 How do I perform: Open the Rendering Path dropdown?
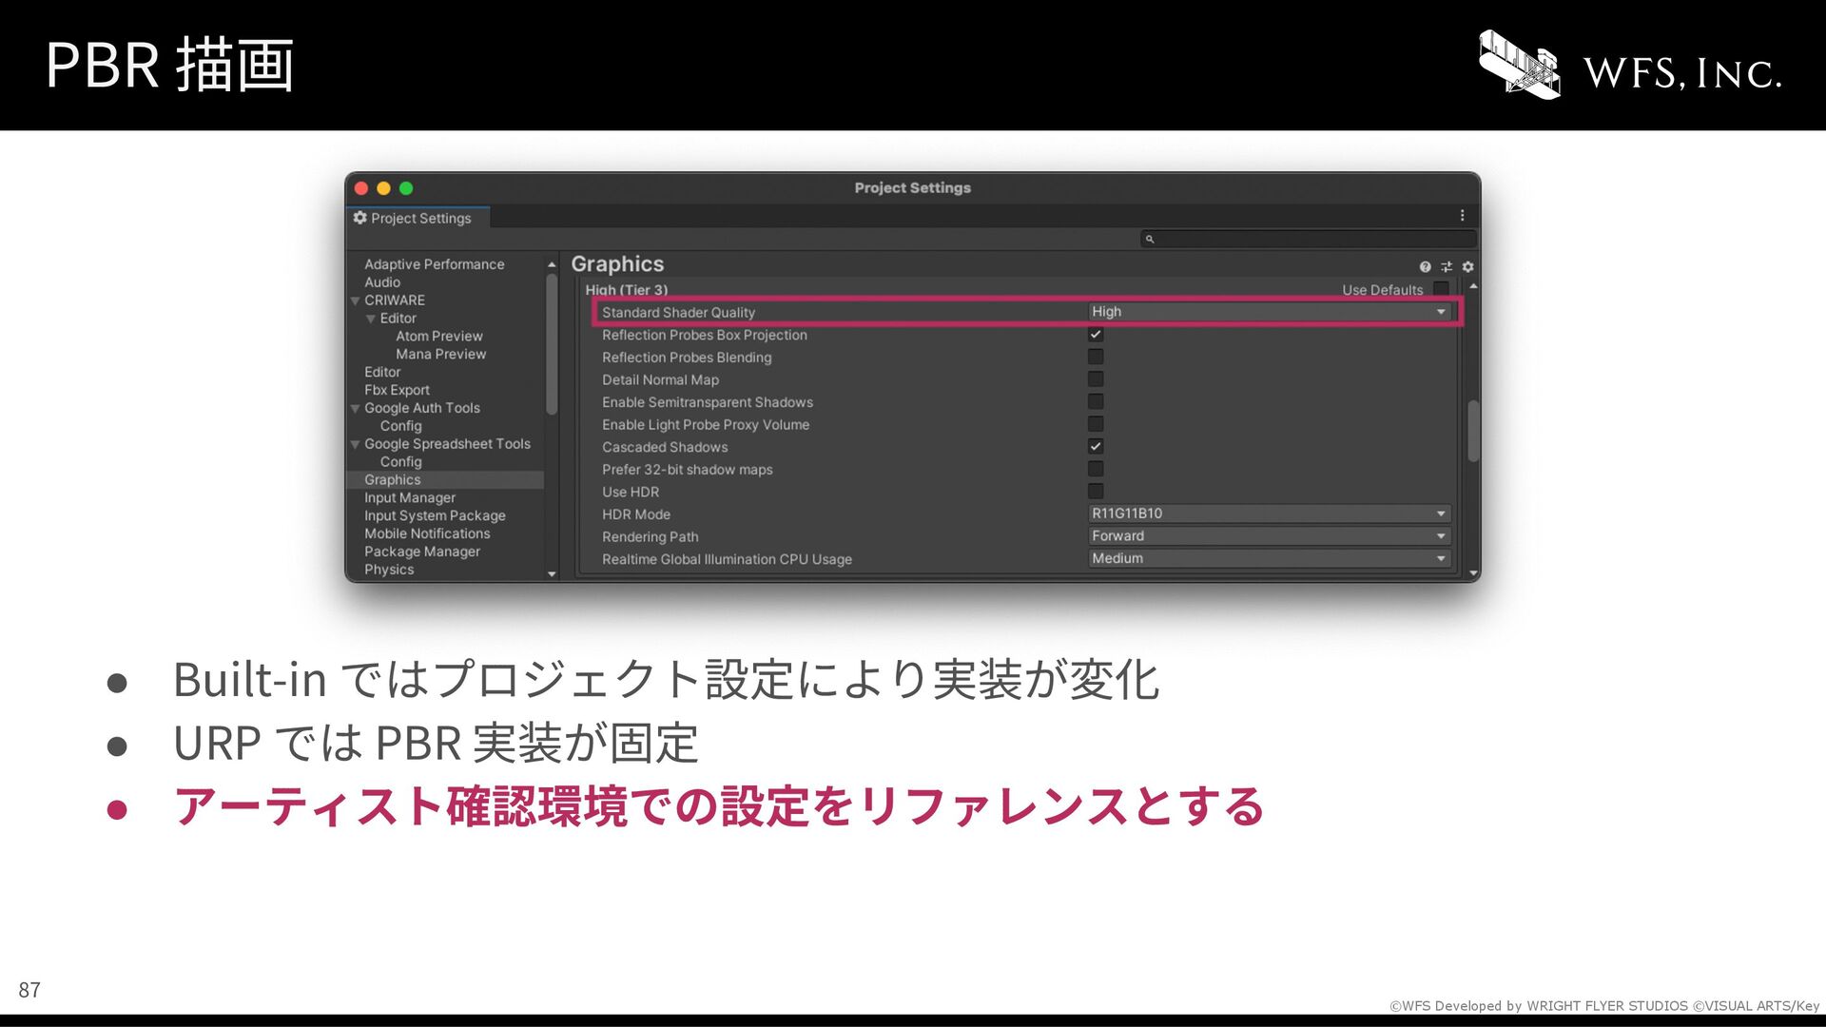[x=1270, y=536]
